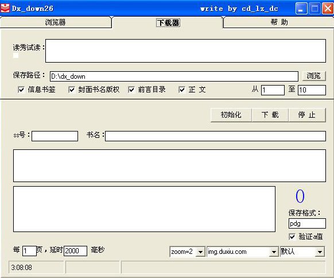Viewport: 334px width, 278px height.
Task: Focus the ss号 input field
Action: (x=55, y=136)
